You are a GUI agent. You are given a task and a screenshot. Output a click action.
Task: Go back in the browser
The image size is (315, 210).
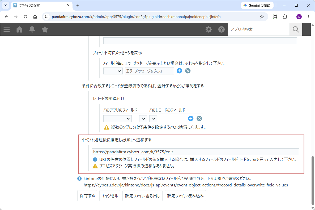(x=6, y=17)
